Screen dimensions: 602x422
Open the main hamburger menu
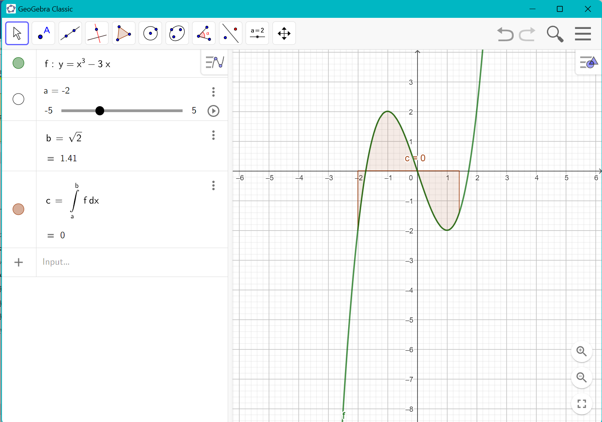(x=583, y=34)
